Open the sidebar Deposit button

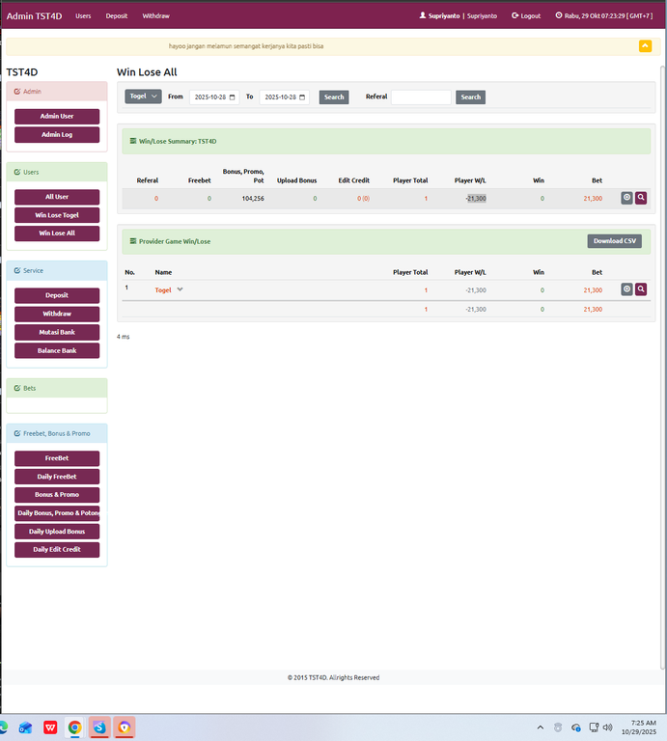coord(57,295)
